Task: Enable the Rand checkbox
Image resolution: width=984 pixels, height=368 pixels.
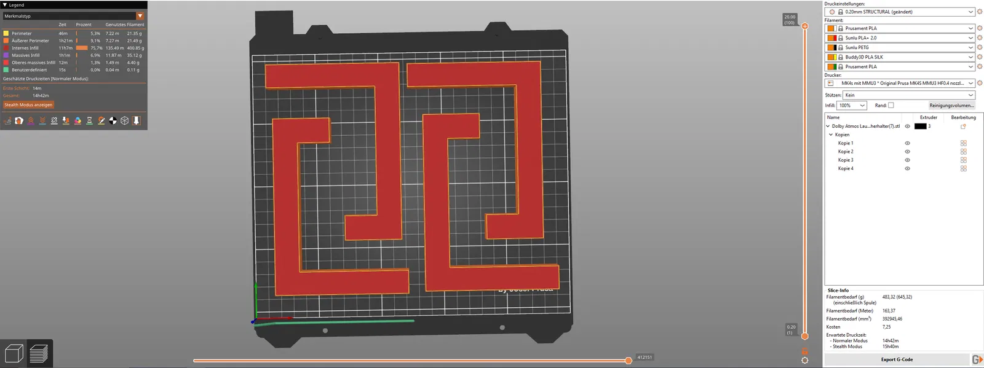Action: pos(891,105)
